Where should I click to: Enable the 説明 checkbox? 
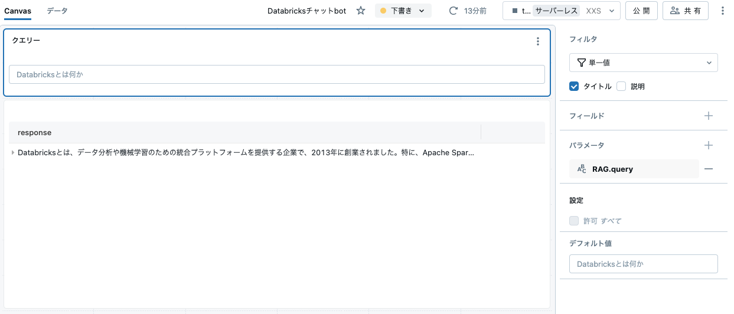point(621,86)
